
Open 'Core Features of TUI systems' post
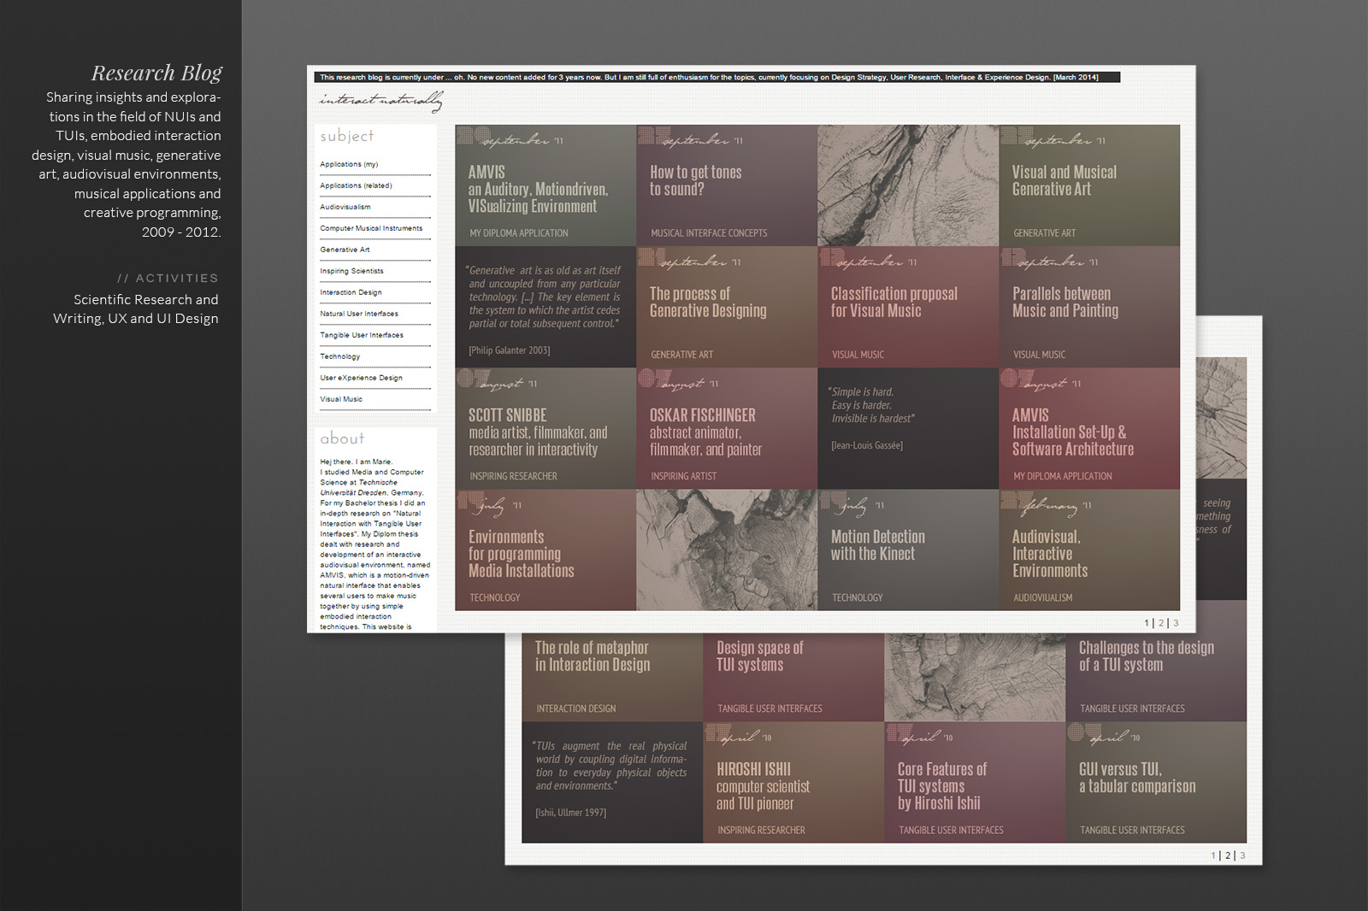coord(975,782)
